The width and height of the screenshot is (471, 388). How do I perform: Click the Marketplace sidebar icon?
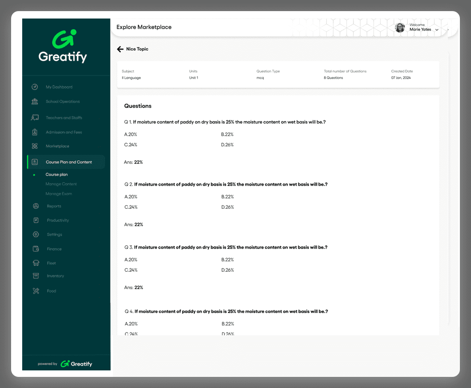pyautogui.click(x=35, y=146)
